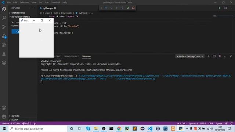The width and height of the screenshot is (235, 132).
Task: Open the Search view in activity bar
Action: click(x=4, y=18)
